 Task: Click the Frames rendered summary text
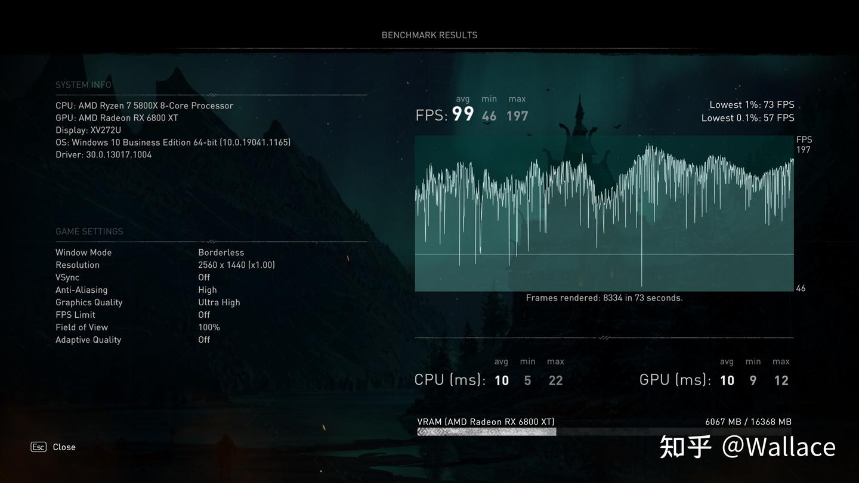coord(604,298)
